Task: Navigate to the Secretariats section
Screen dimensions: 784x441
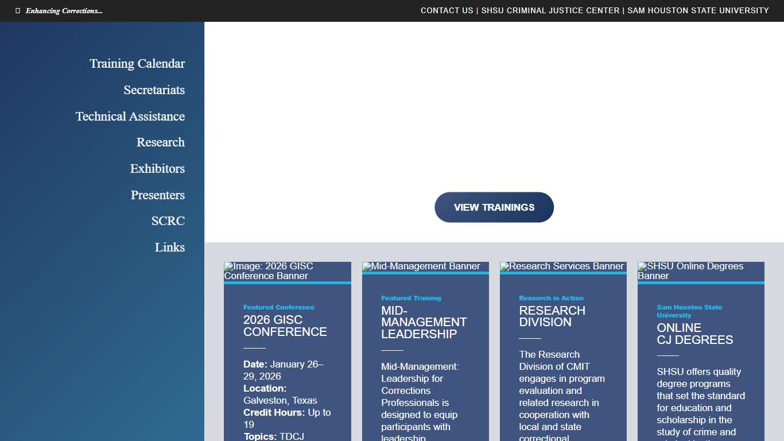Action: (154, 90)
